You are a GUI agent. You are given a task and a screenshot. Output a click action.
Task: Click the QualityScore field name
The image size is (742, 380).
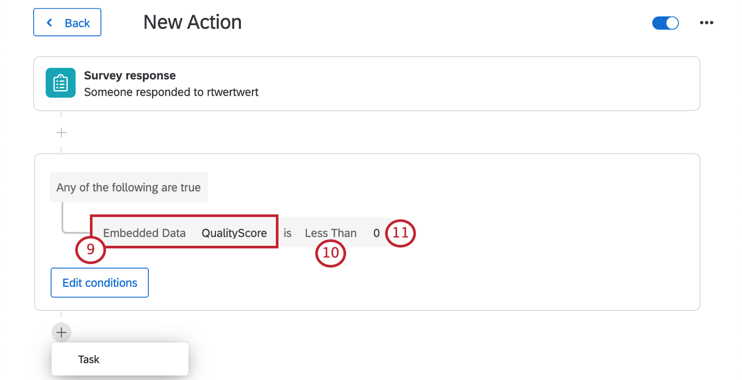pos(234,233)
